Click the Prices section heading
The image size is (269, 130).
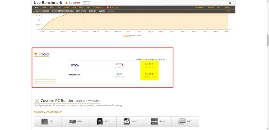pyautogui.click(x=44, y=54)
